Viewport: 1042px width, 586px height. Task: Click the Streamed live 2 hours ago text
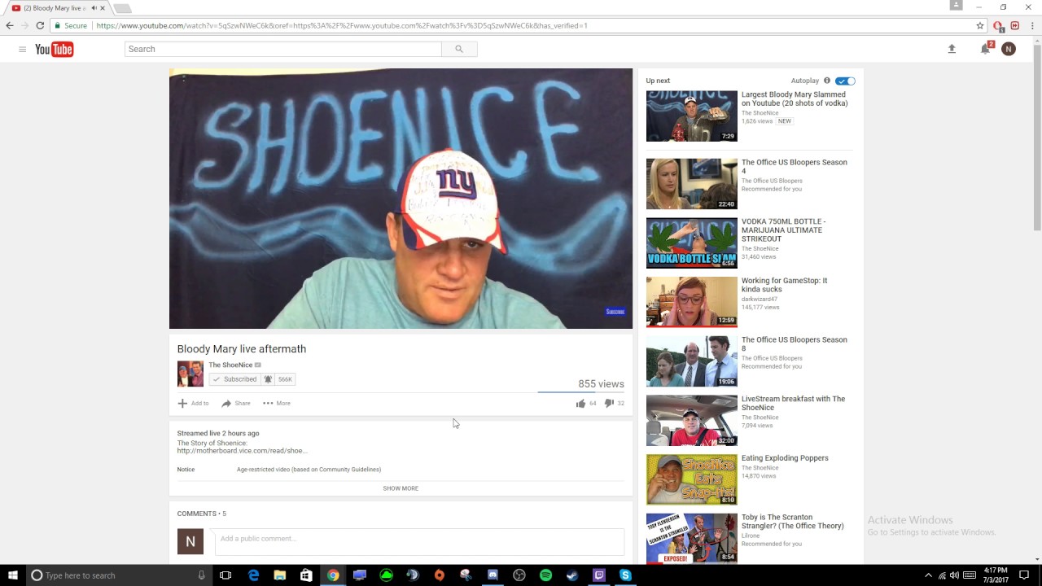coord(218,434)
